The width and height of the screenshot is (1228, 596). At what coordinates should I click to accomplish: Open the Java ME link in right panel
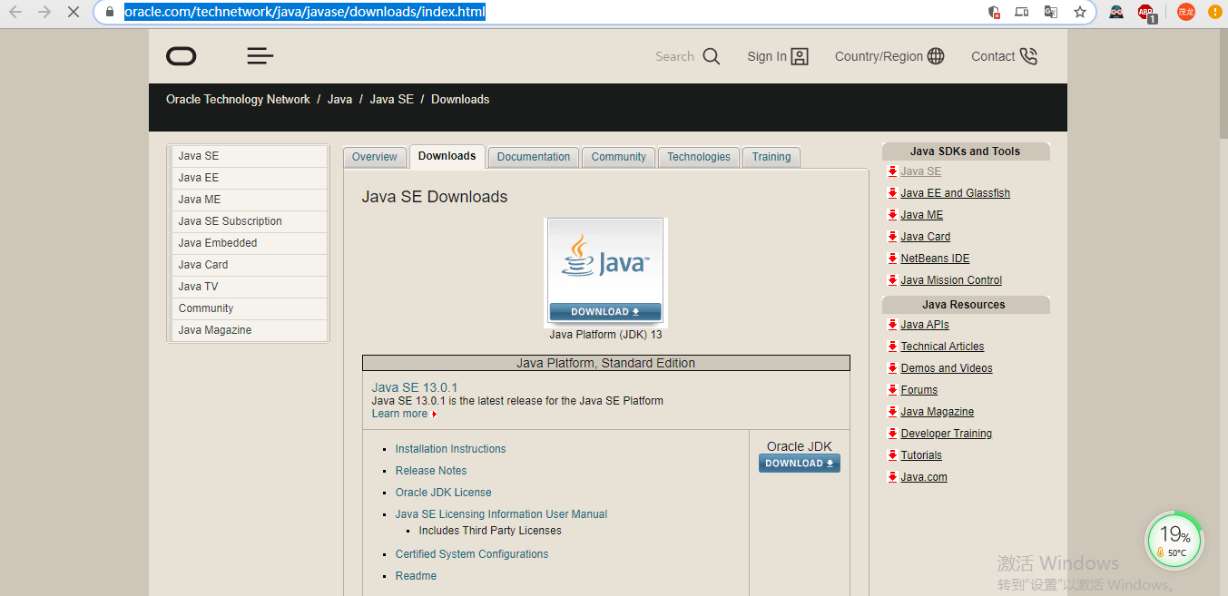tap(922, 215)
